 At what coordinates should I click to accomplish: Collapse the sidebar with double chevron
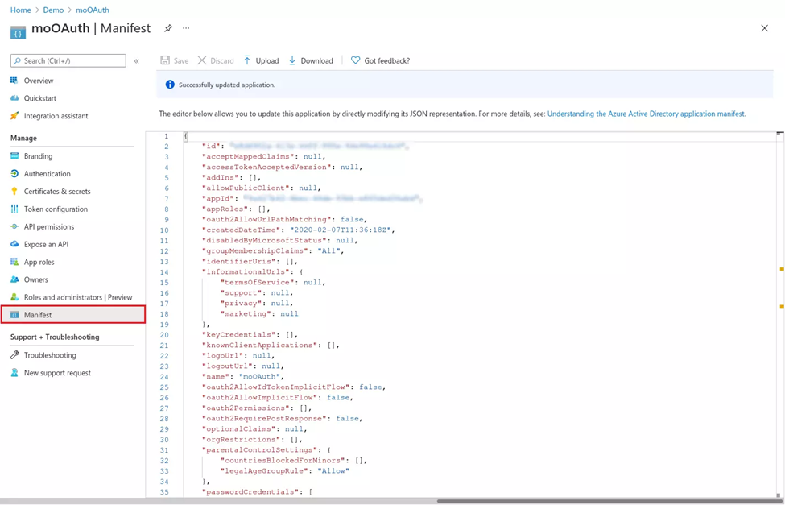137,61
